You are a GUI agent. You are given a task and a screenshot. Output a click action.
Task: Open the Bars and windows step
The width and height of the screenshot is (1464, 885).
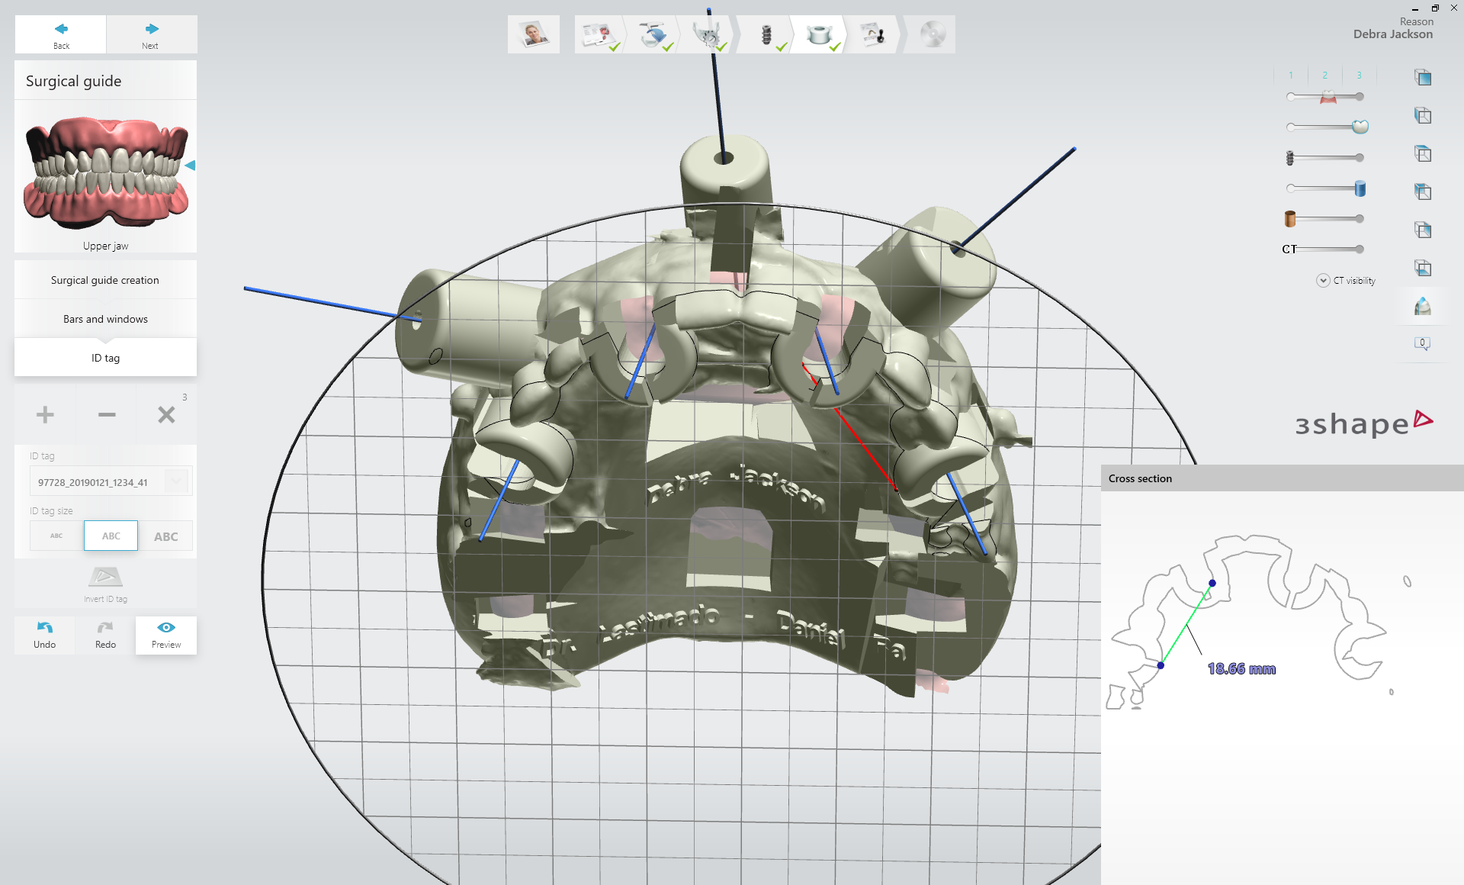click(x=105, y=319)
